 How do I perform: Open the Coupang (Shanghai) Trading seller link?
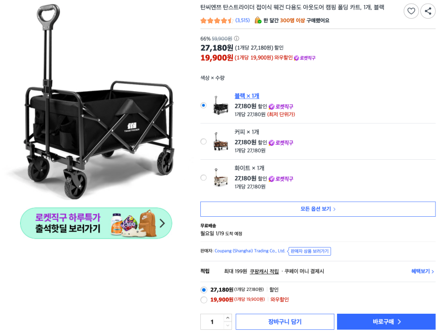pyautogui.click(x=250, y=251)
